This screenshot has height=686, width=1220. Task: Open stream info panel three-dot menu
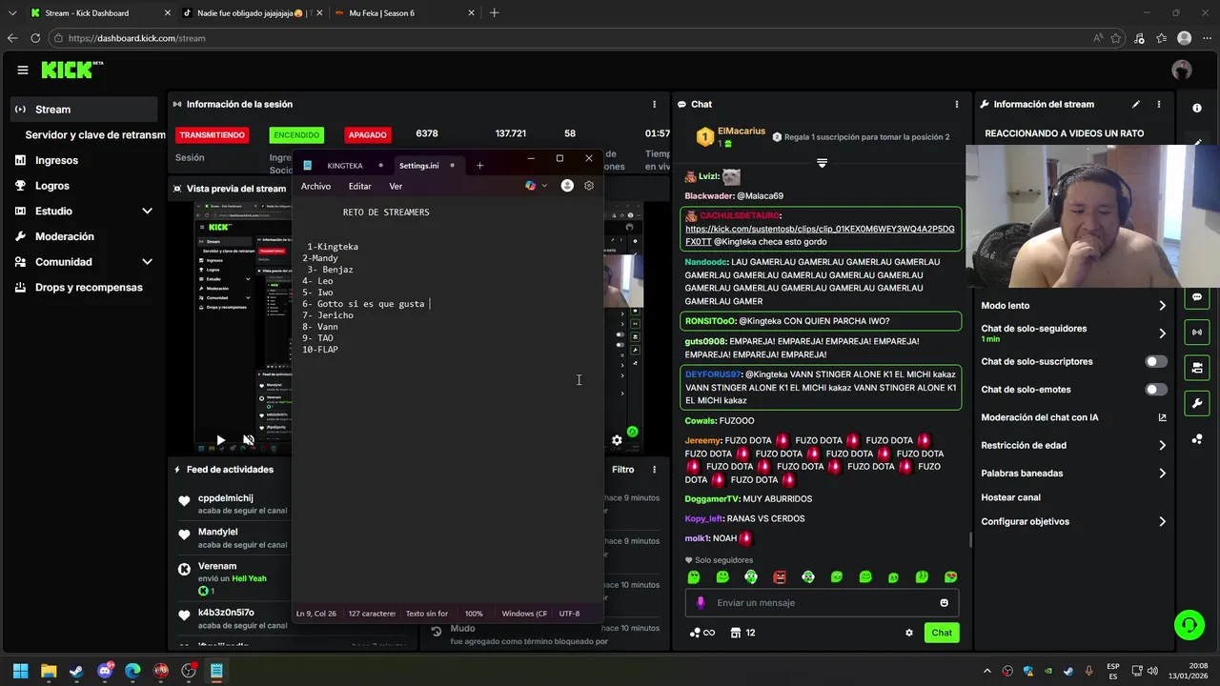point(1159,105)
